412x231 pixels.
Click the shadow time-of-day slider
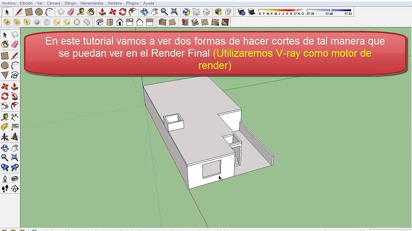[x=329, y=11]
